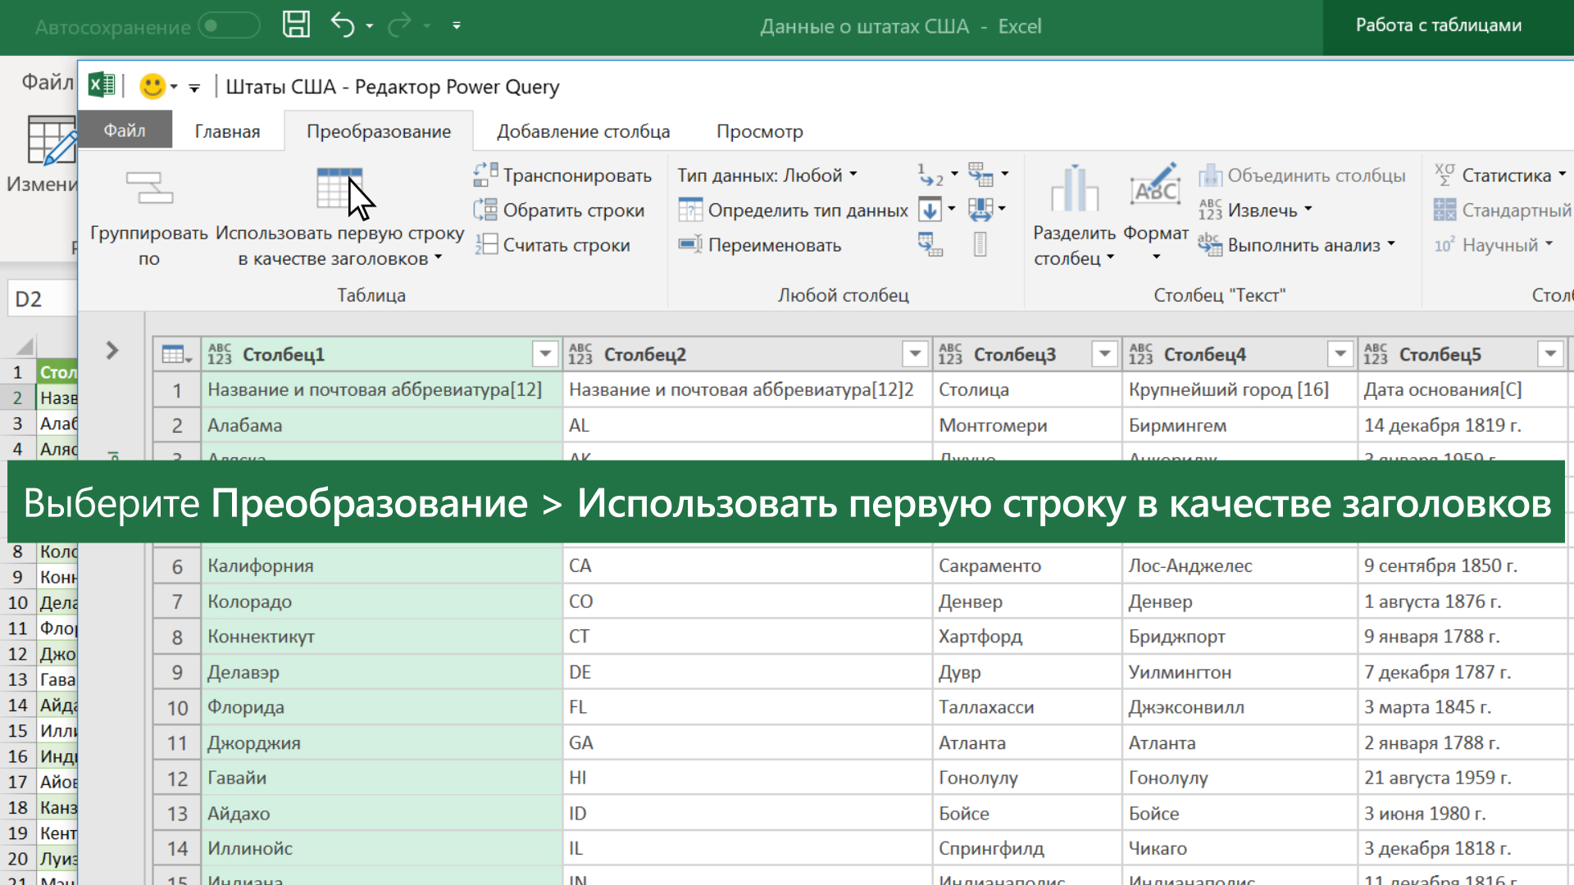
Task: Click Обратить строки button
Action: 560,211
